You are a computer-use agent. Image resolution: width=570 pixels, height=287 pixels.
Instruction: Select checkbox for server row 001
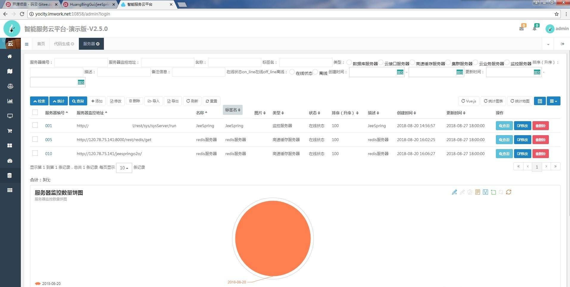click(x=35, y=125)
